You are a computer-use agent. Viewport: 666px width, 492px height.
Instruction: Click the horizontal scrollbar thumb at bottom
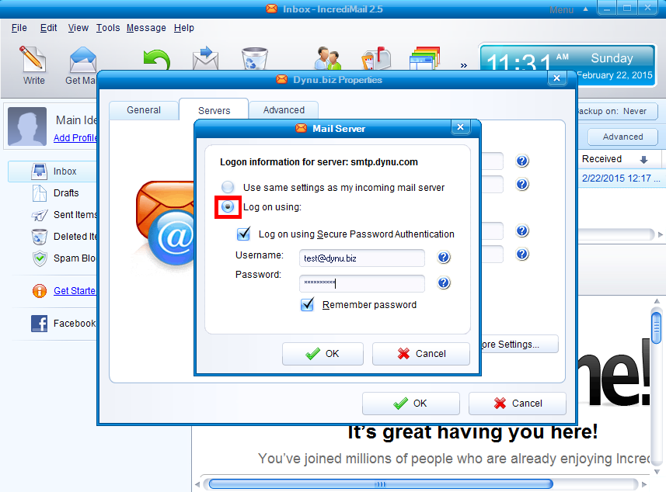[x=381, y=484]
